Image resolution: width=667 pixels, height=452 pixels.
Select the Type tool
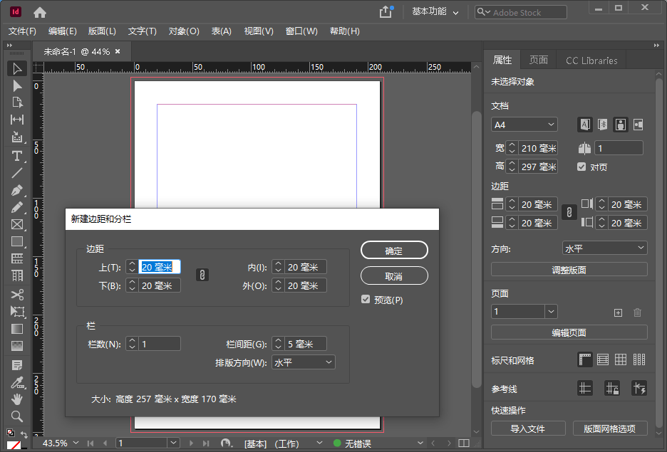tap(17, 156)
